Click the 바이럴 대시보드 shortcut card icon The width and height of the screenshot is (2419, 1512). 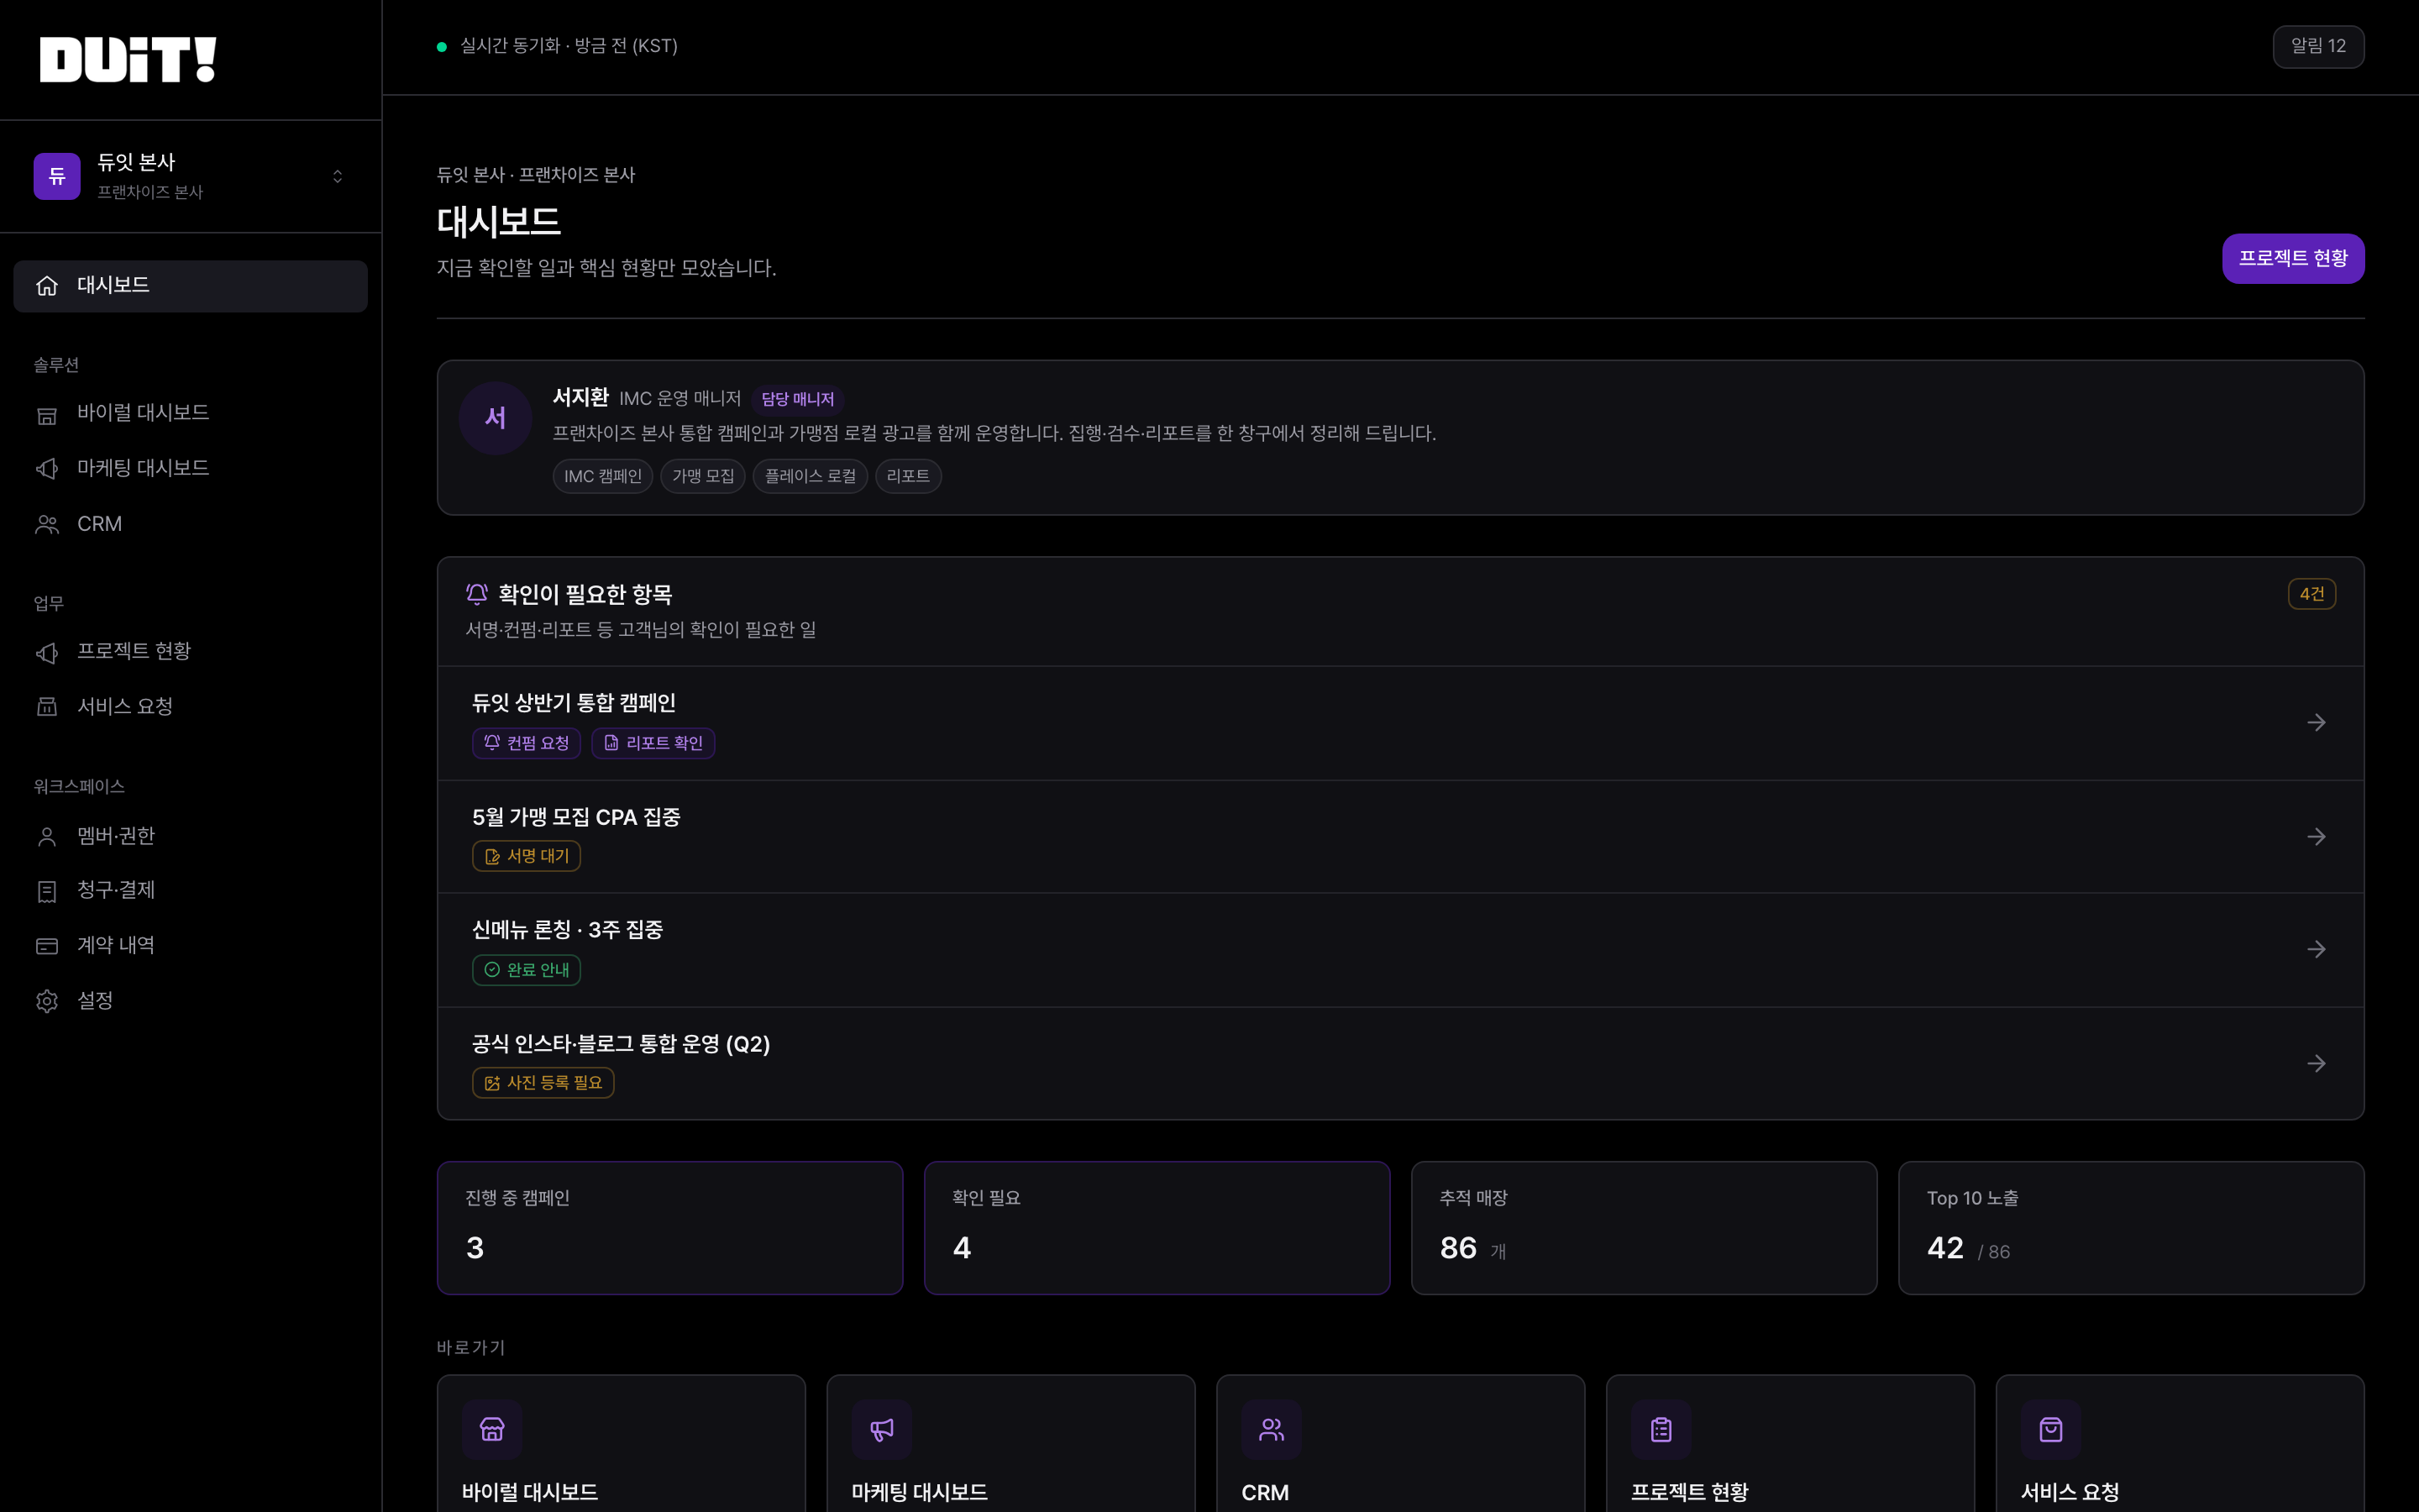click(x=492, y=1430)
